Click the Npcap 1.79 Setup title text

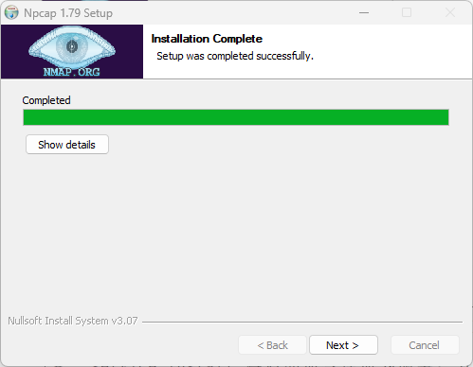(x=68, y=13)
